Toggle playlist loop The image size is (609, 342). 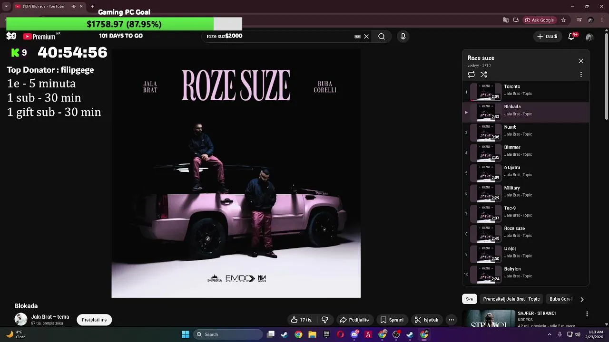click(x=471, y=75)
